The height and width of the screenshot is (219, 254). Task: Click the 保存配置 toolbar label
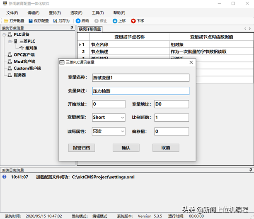[x=41, y=21]
